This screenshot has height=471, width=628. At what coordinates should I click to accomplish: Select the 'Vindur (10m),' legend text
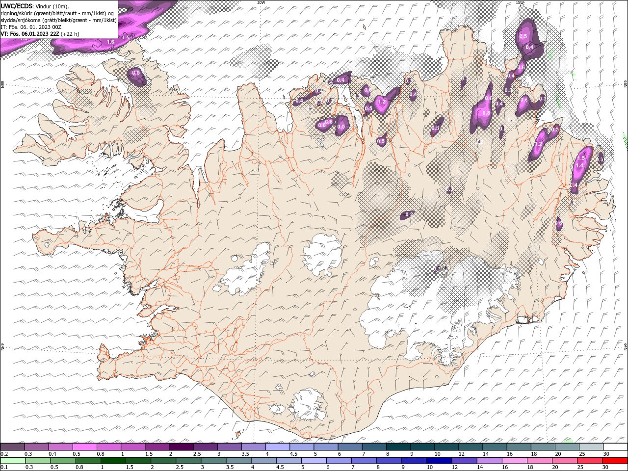pos(52,6)
